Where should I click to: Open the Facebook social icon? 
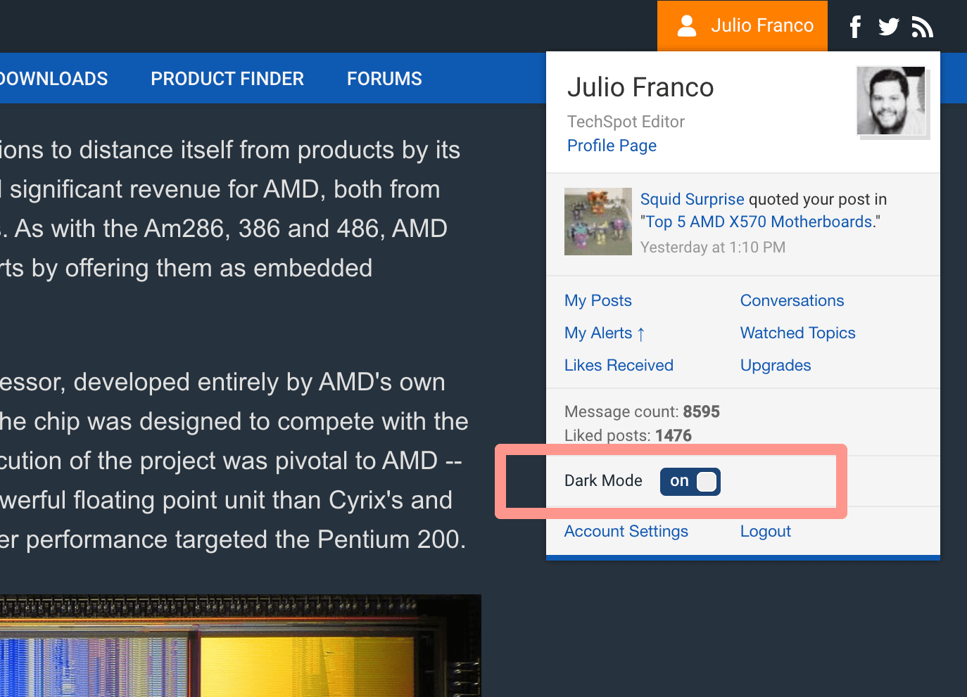click(855, 27)
